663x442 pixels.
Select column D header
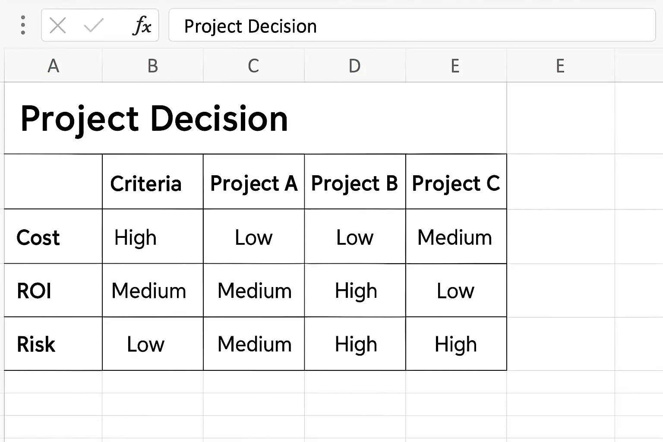(355, 66)
